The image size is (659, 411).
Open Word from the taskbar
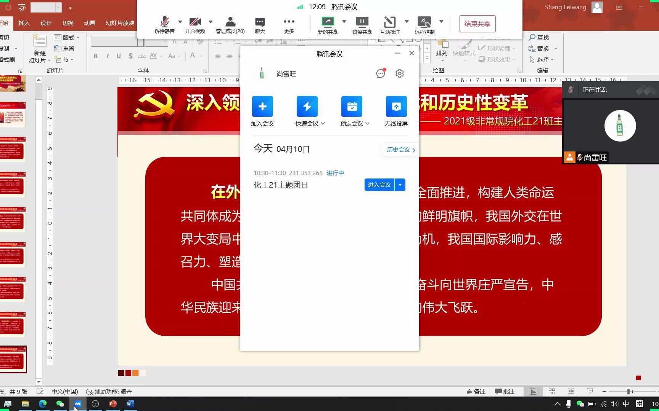(130, 404)
